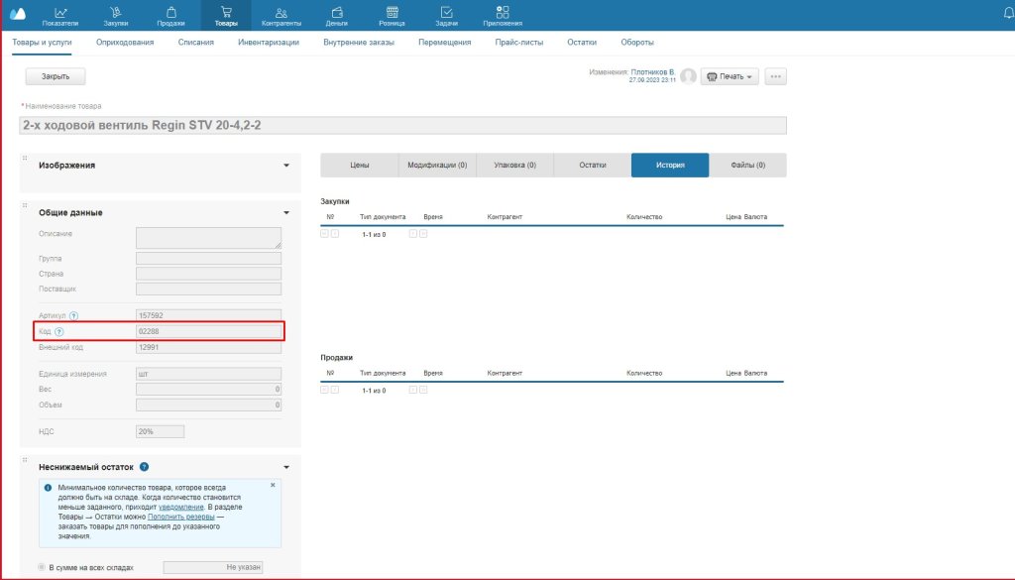Viewport: 1015px width, 580px height.
Task: Go to the Закупки section icon
Action: 116,14
